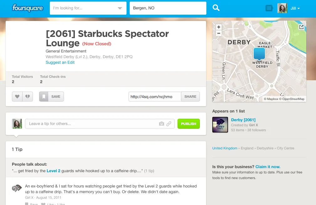Image resolution: width=316 pixels, height=205 pixels.
Task: Click the blue Westfield Derby map pin
Action: [259, 54]
